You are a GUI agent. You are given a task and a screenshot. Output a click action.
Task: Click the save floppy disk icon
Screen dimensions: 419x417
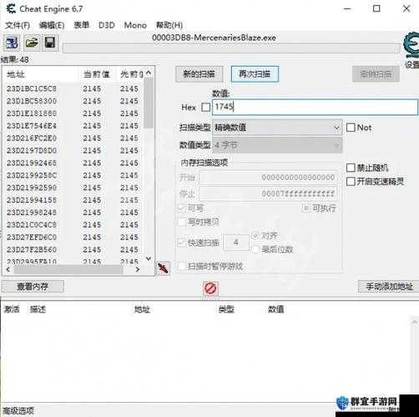pyautogui.click(x=50, y=43)
